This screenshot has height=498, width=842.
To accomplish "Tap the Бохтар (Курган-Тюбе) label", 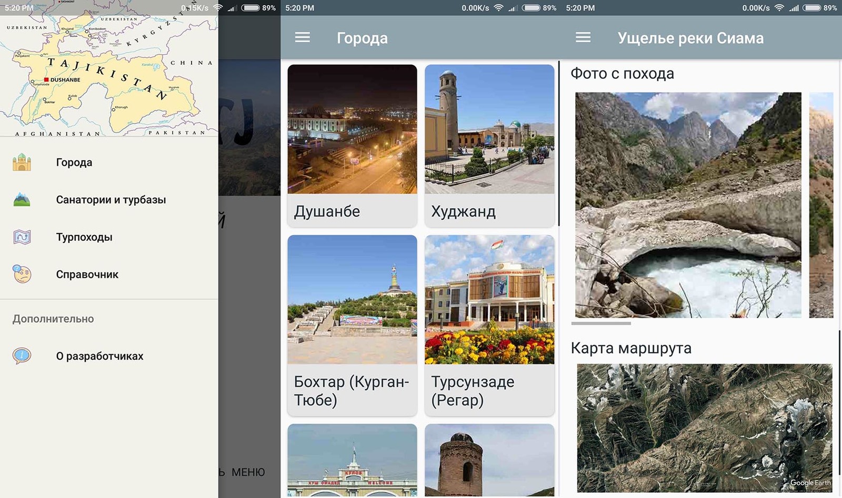I will pyautogui.click(x=352, y=391).
